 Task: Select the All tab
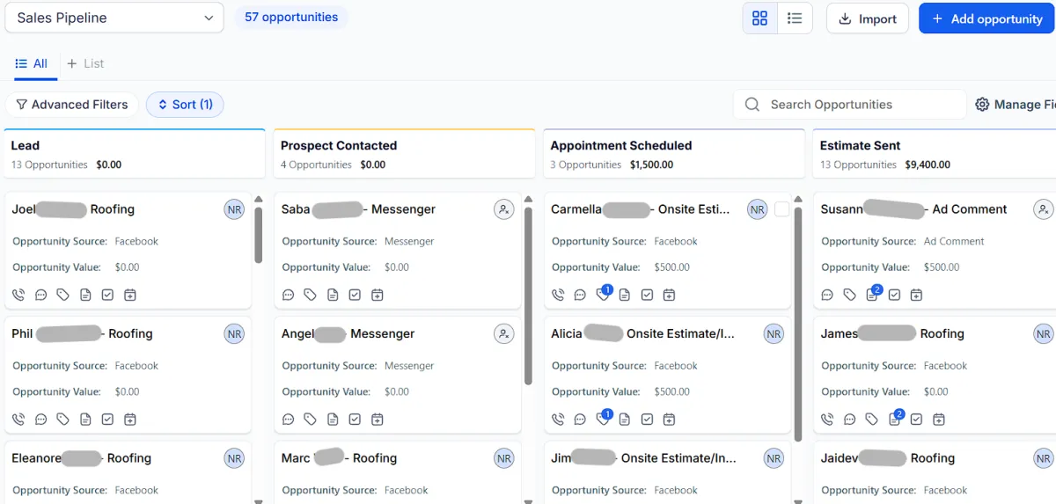point(32,63)
